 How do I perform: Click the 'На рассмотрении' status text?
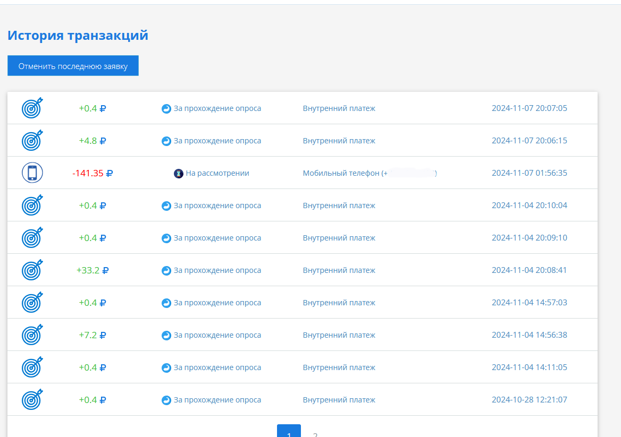(217, 173)
